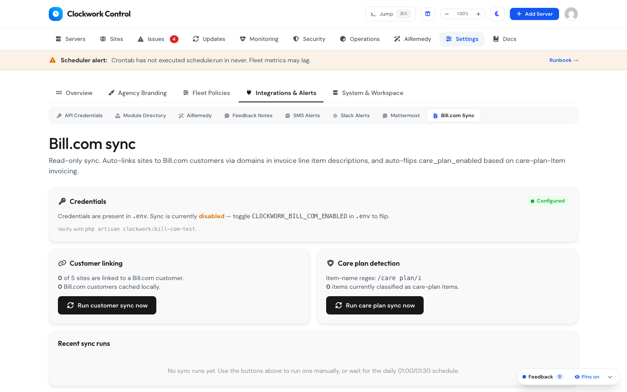627x392 pixels.
Task: Run care plan sync now
Action: point(375,305)
